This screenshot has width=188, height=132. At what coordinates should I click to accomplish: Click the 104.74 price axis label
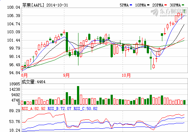click(13, 24)
